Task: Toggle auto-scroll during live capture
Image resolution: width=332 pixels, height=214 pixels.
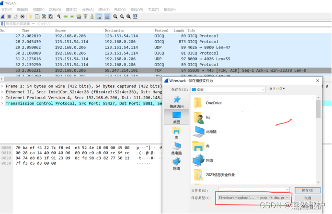Action: pyautogui.click(x=99, y=16)
